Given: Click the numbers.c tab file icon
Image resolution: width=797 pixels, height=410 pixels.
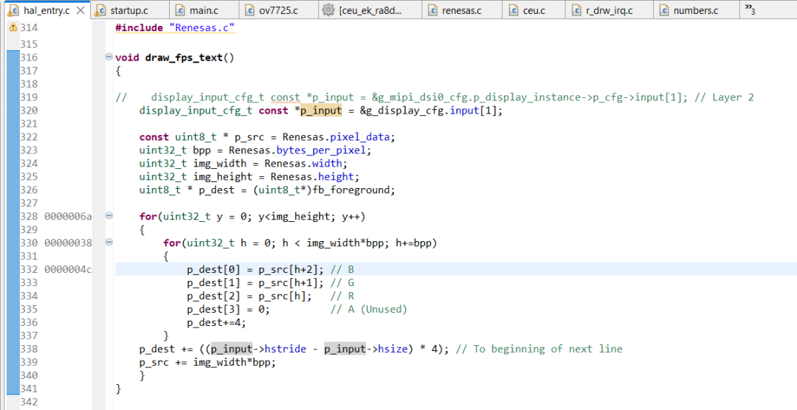Looking at the screenshot, I should (x=664, y=10).
